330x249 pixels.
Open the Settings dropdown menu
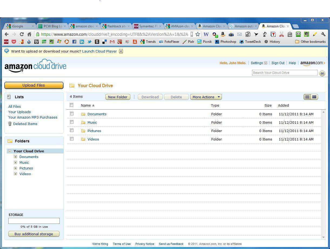coord(259,63)
